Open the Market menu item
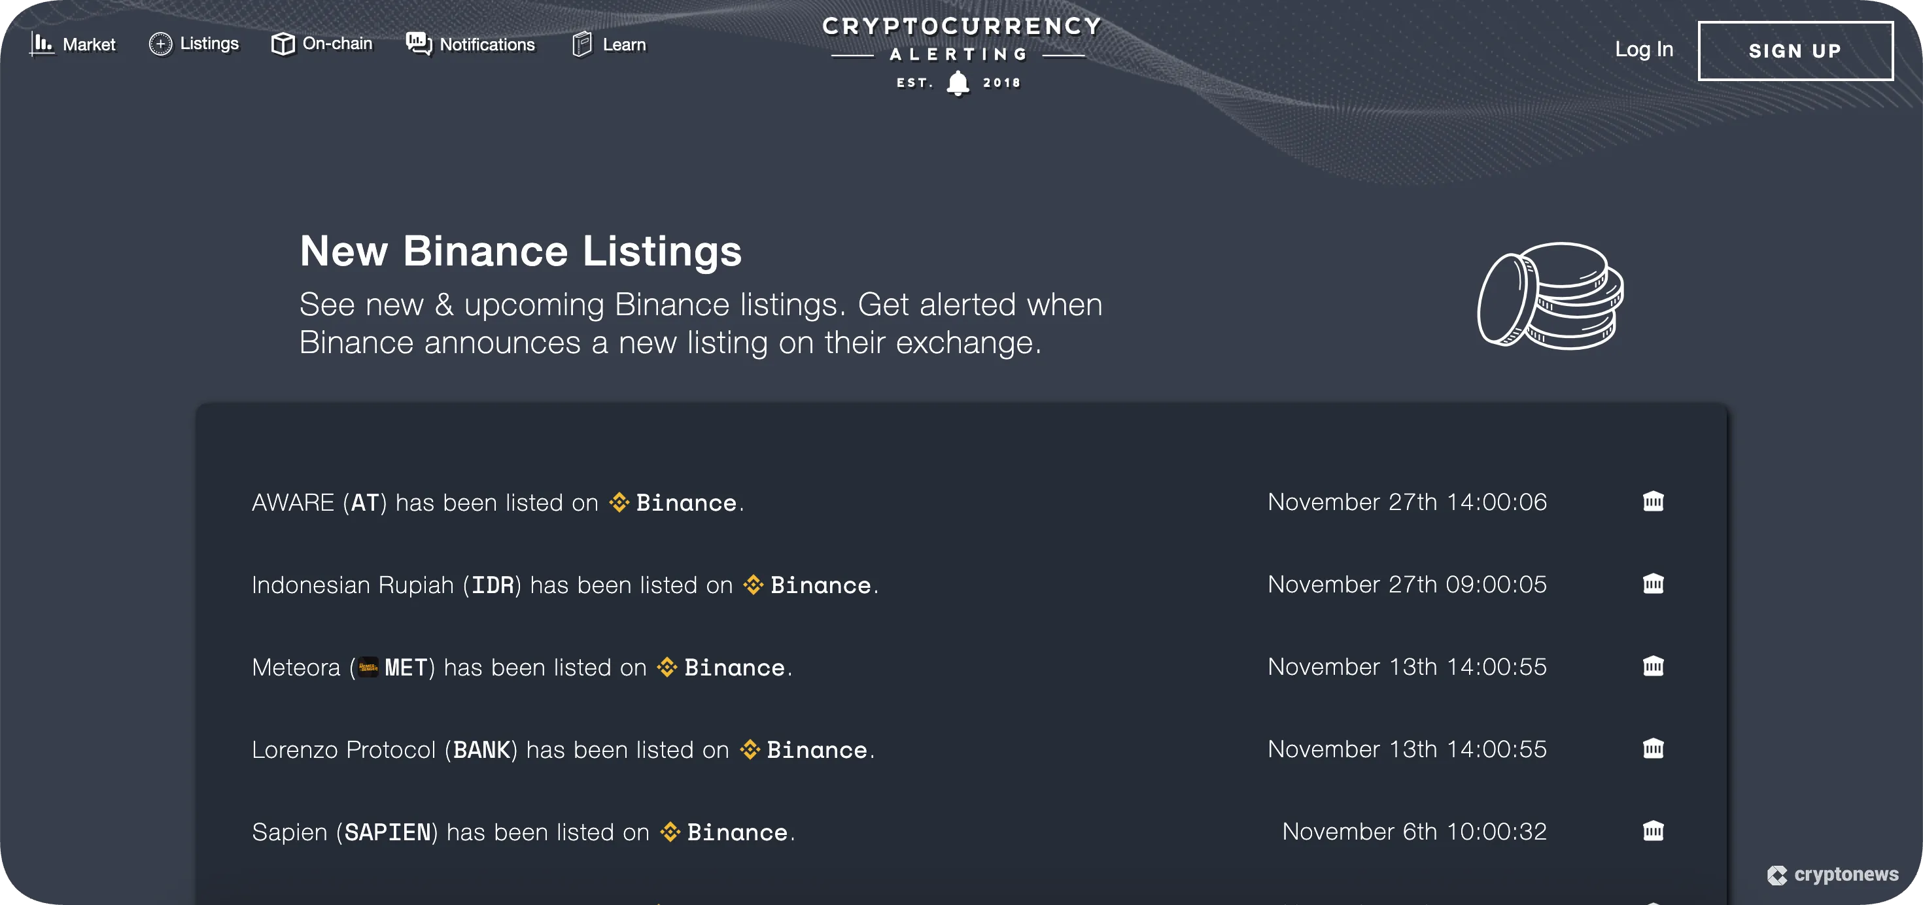The height and width of the screenshot is (905, 1923). (x=89, y=44)
